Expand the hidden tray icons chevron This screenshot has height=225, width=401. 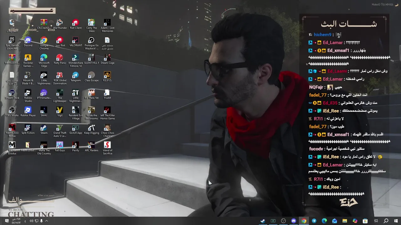[x=46, y=221]
